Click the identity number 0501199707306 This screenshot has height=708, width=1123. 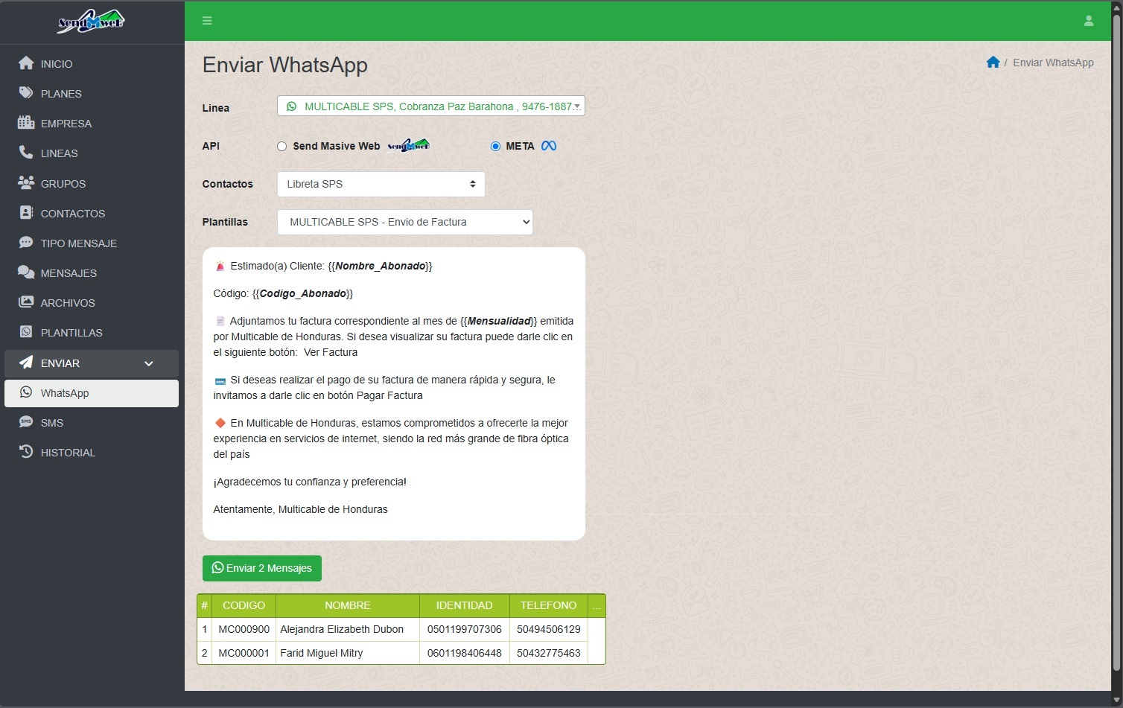click(x=465, y=629)
